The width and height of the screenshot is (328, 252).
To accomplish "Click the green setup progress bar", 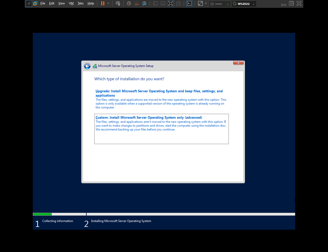I will (42, 214).
